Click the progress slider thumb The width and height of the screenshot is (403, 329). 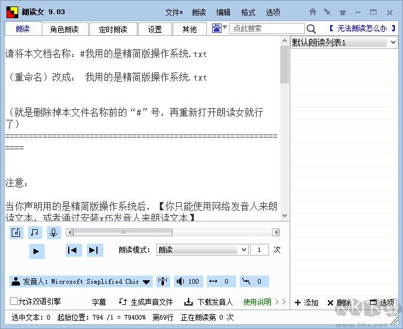pos(123,233)
